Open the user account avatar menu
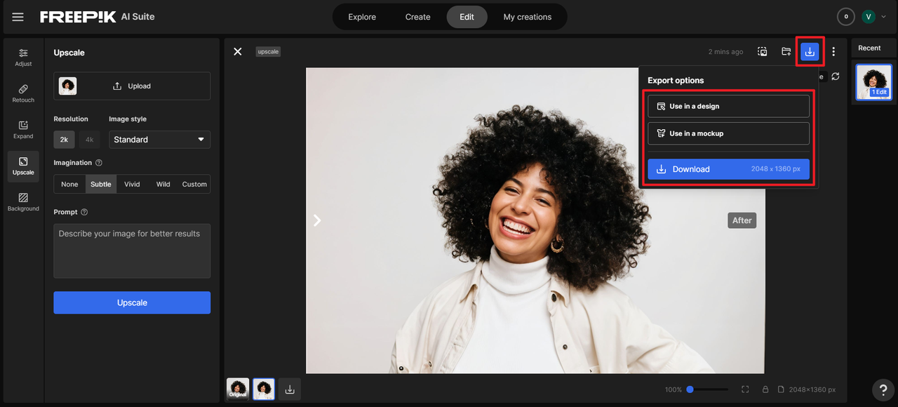 tap(869, 17)
